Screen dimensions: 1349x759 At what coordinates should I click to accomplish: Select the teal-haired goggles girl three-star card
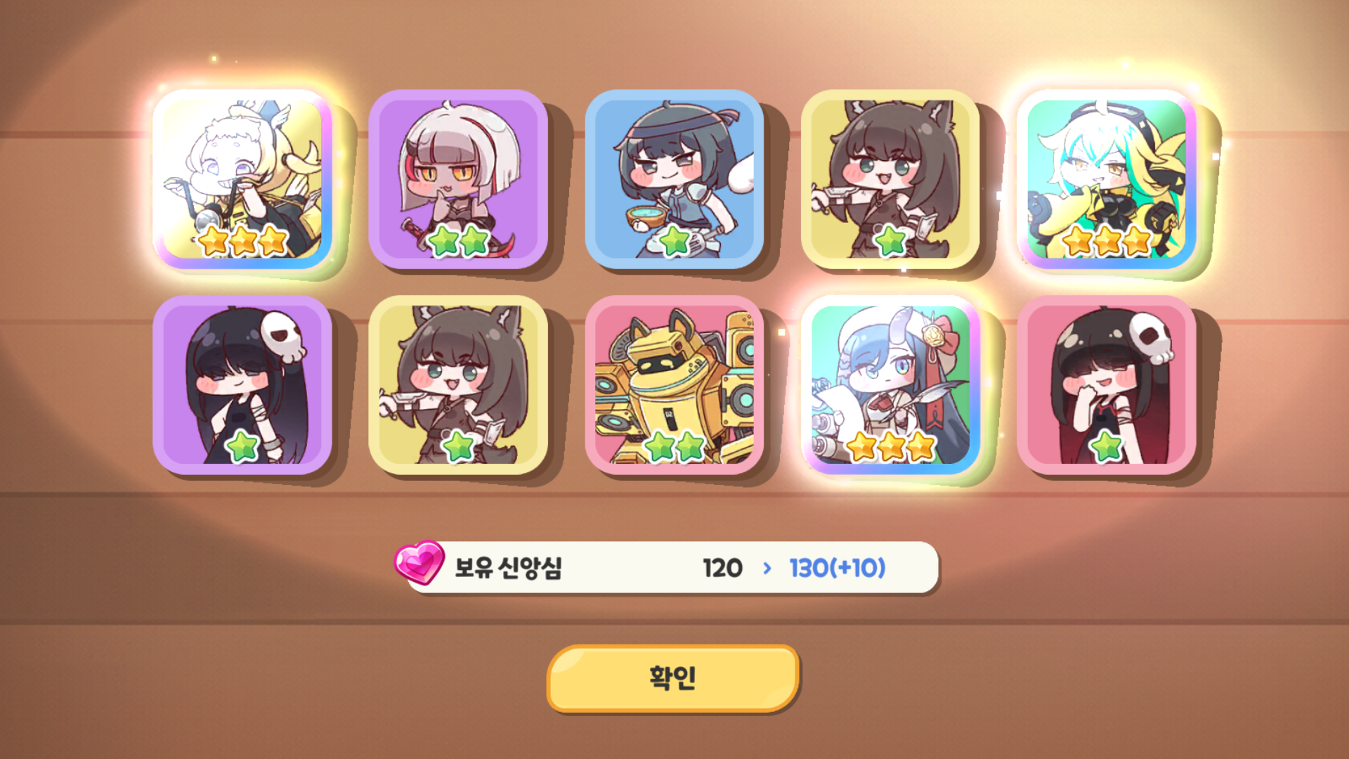pos(1107,179)
